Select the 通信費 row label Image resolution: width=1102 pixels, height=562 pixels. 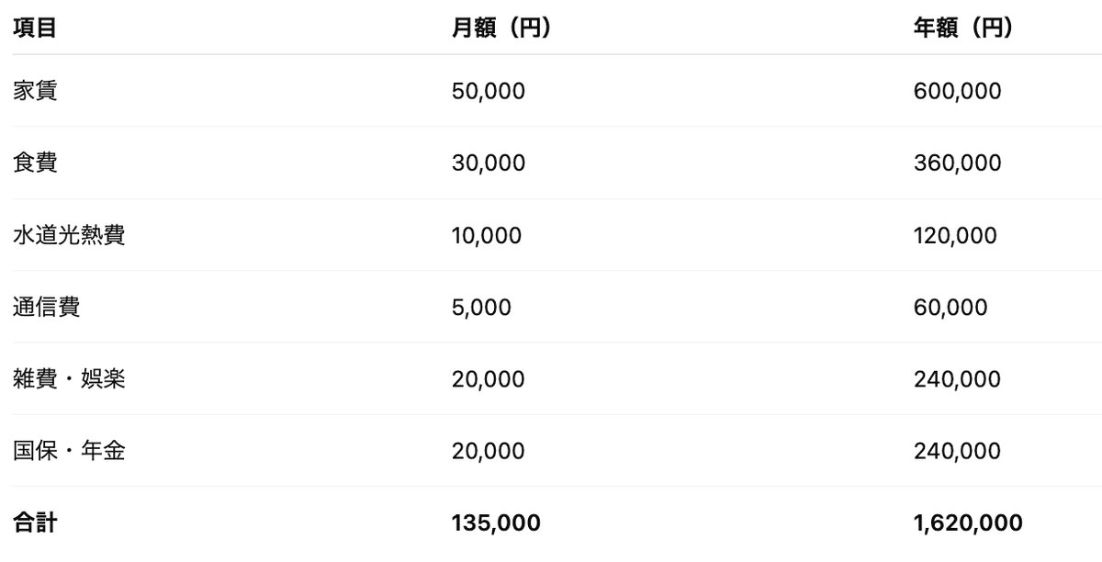pyautogui.click(x=47, y=307)
